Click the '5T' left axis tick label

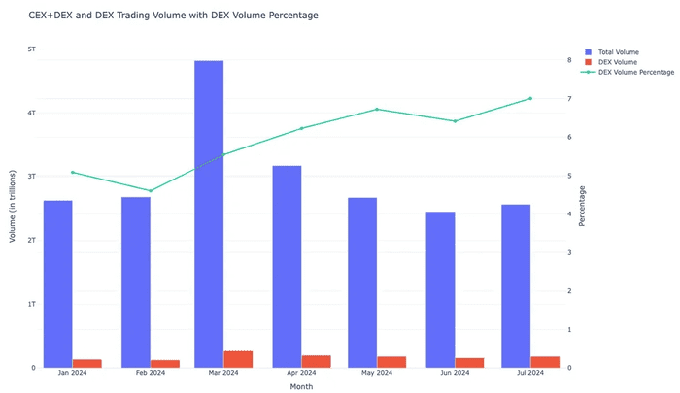(32, 49)
